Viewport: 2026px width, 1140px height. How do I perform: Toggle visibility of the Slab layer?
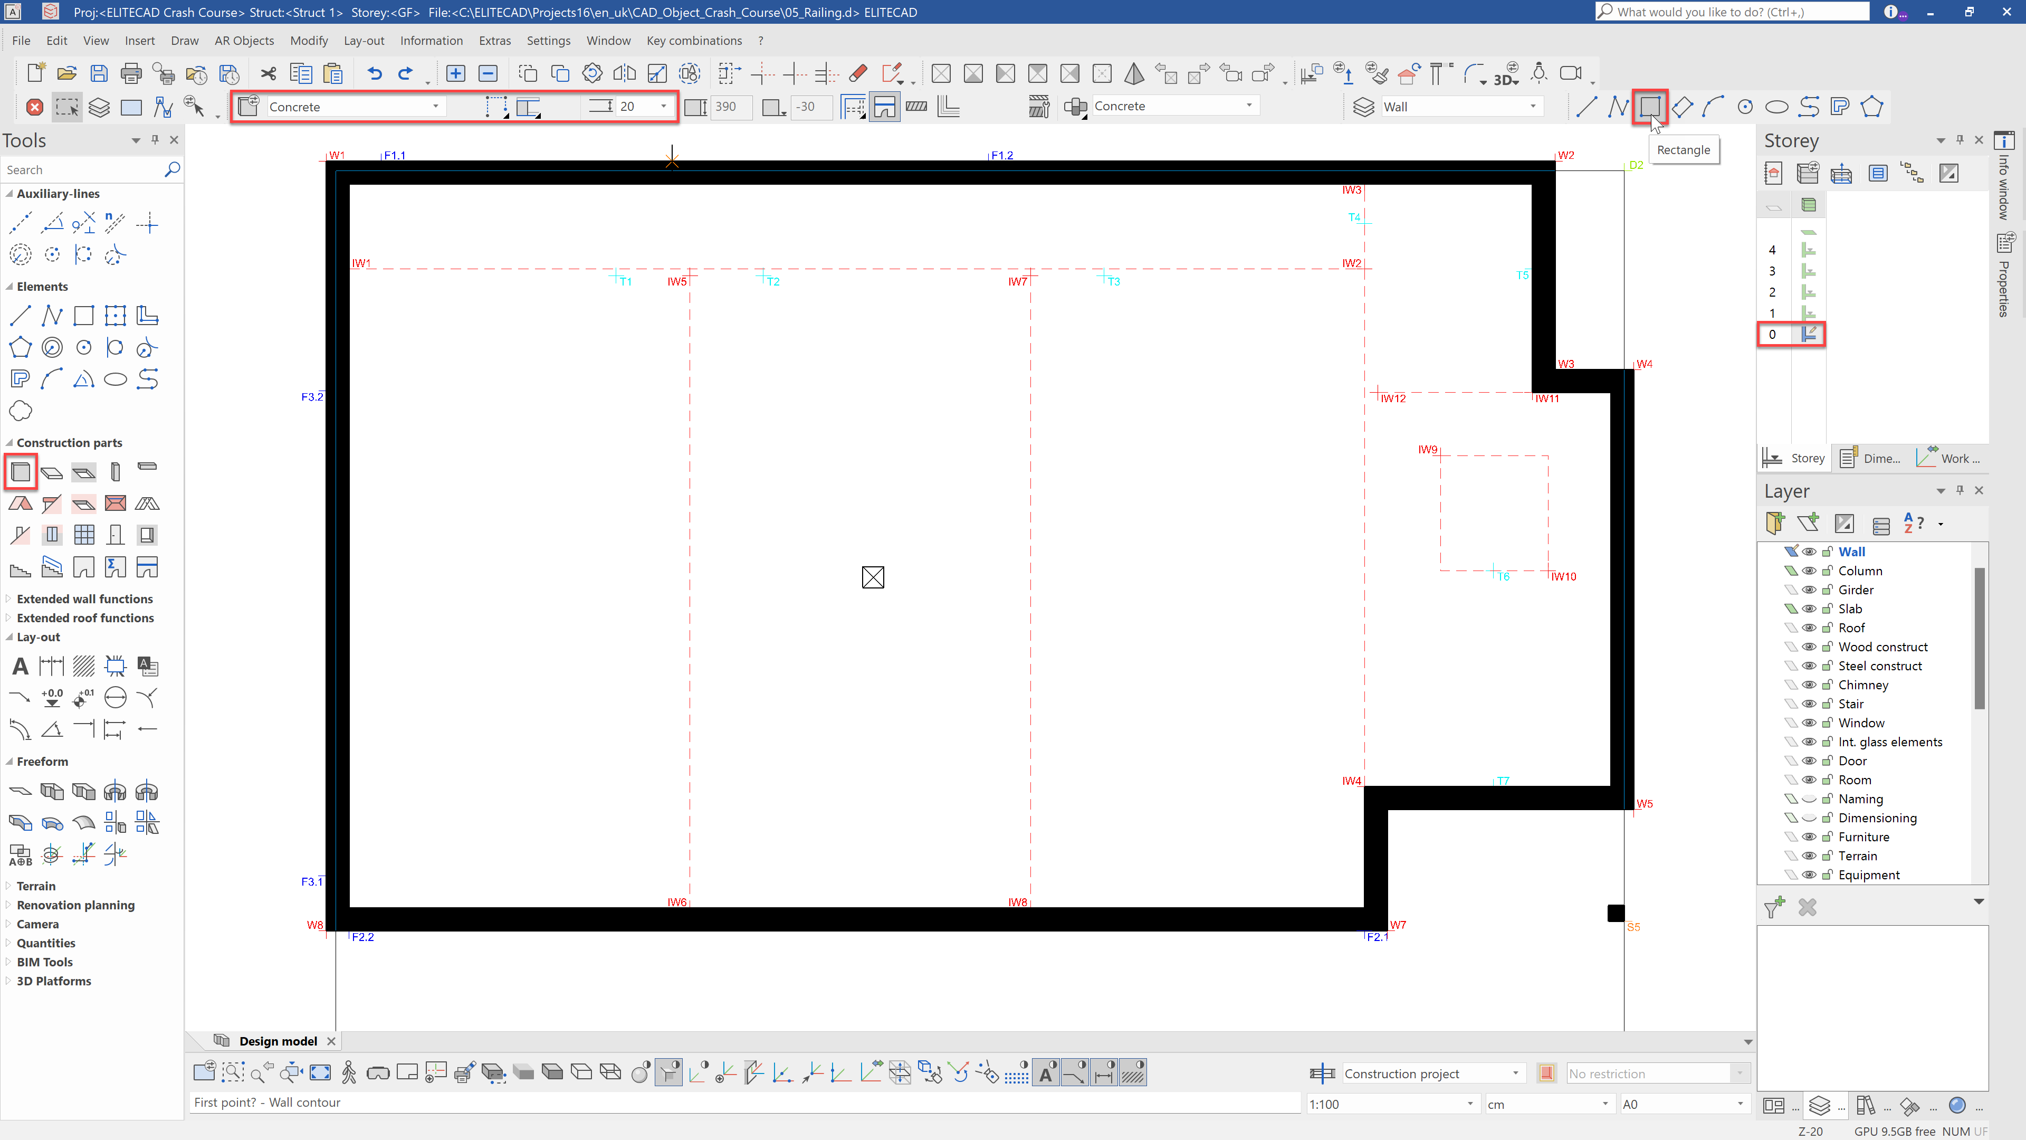click(x=1809, y=609)
